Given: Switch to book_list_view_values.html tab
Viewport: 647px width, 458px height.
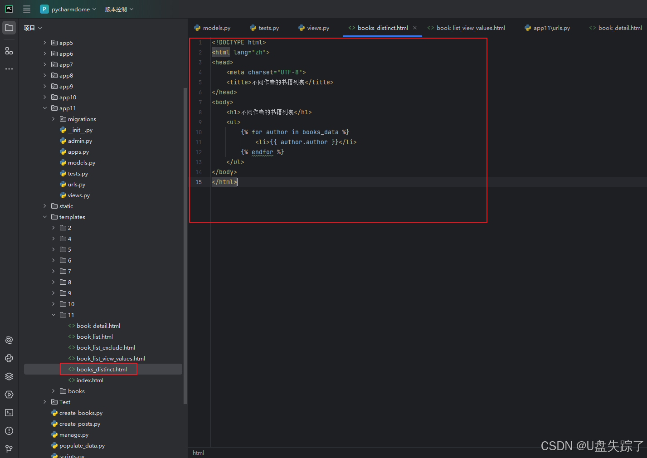Looking at the screenshot, I should coord(467,28).
